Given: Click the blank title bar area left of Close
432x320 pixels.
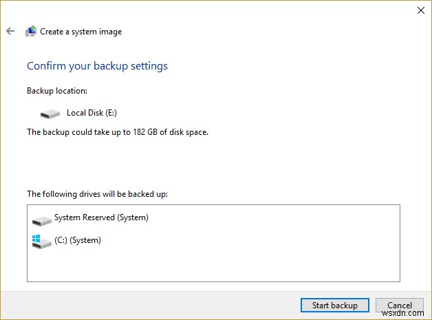Looking at the screenshot, I should coord(206,10).
